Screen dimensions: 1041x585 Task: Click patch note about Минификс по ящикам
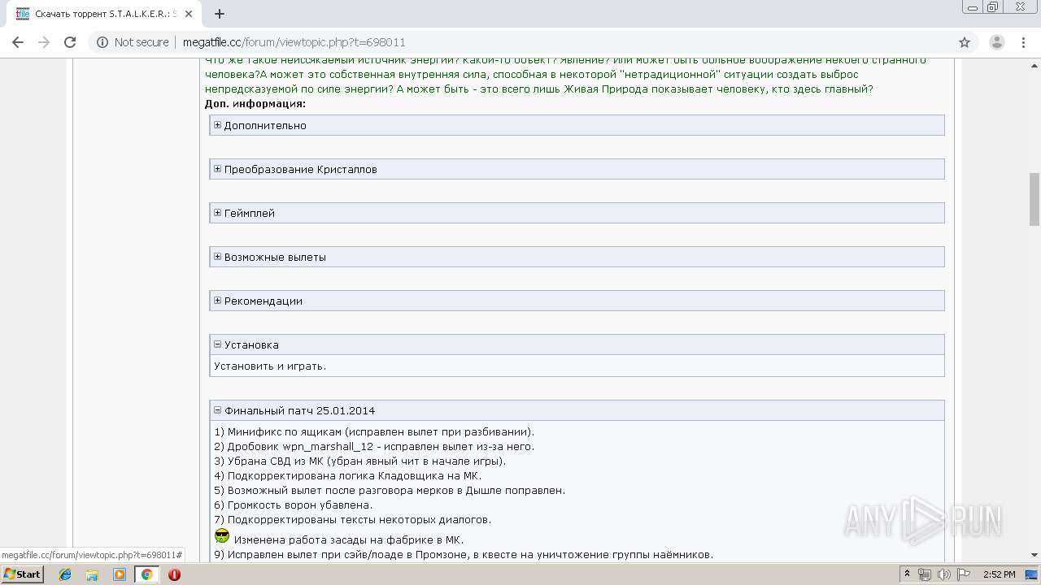374,431
